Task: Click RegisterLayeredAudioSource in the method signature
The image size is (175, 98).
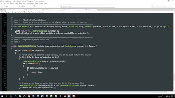Action: point(50,46)
